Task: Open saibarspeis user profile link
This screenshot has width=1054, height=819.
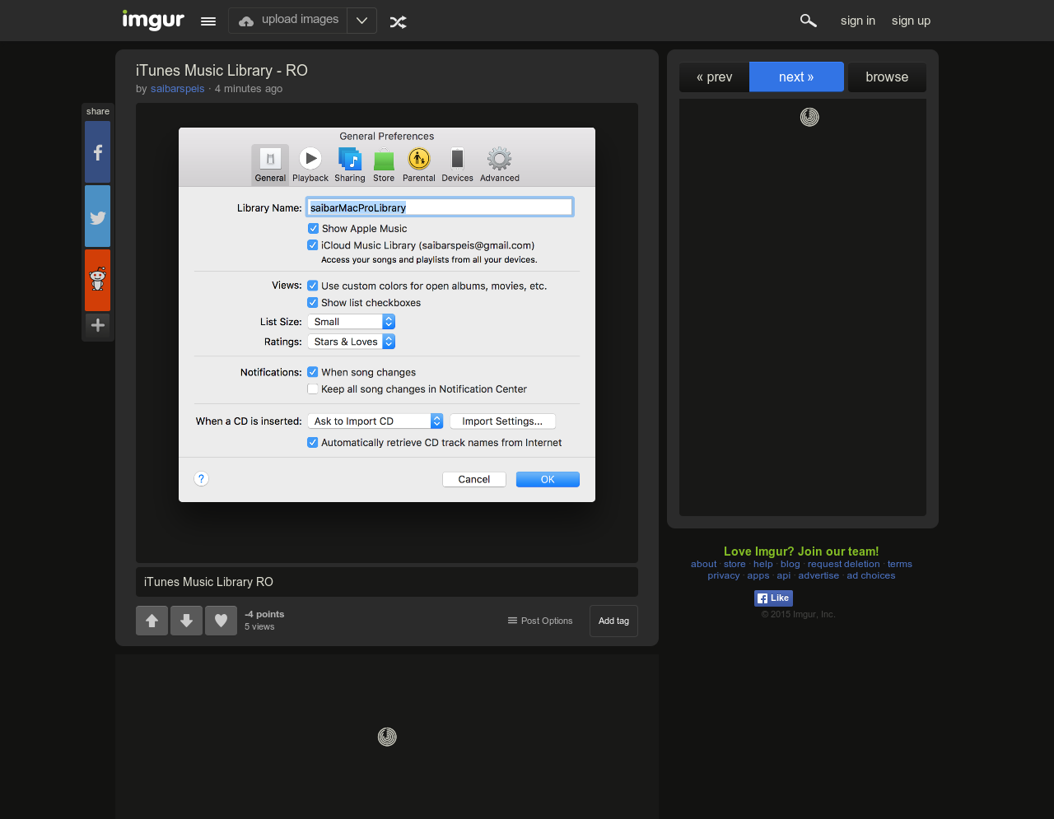Action: [x=177, y=89]
